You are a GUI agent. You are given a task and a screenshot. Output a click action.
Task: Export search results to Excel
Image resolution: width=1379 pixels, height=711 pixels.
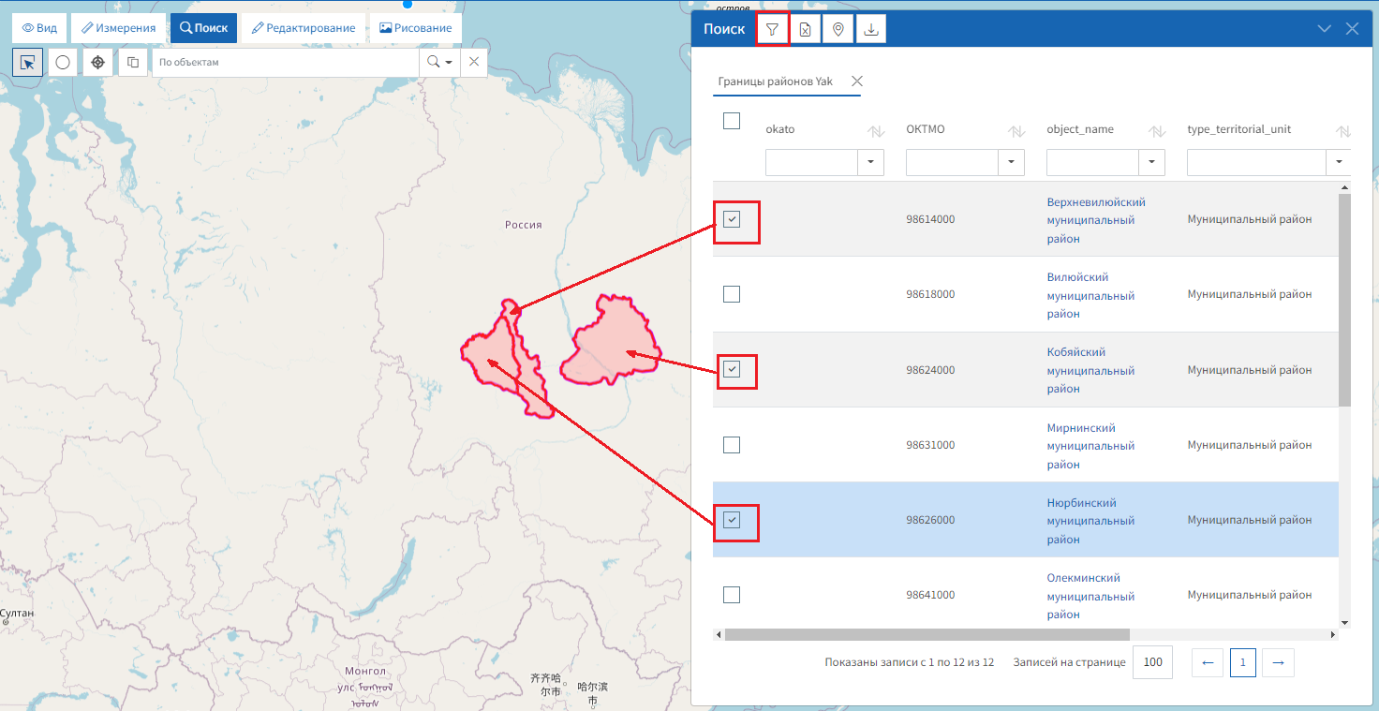805,28
